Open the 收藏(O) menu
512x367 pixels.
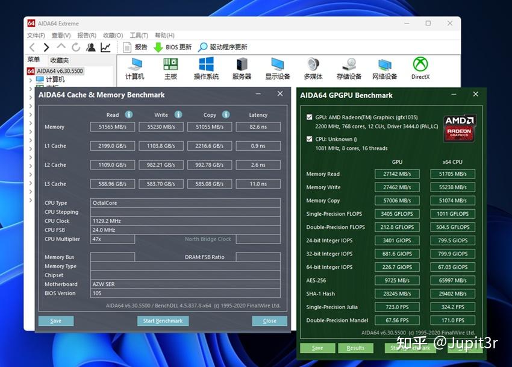[113, 36]
